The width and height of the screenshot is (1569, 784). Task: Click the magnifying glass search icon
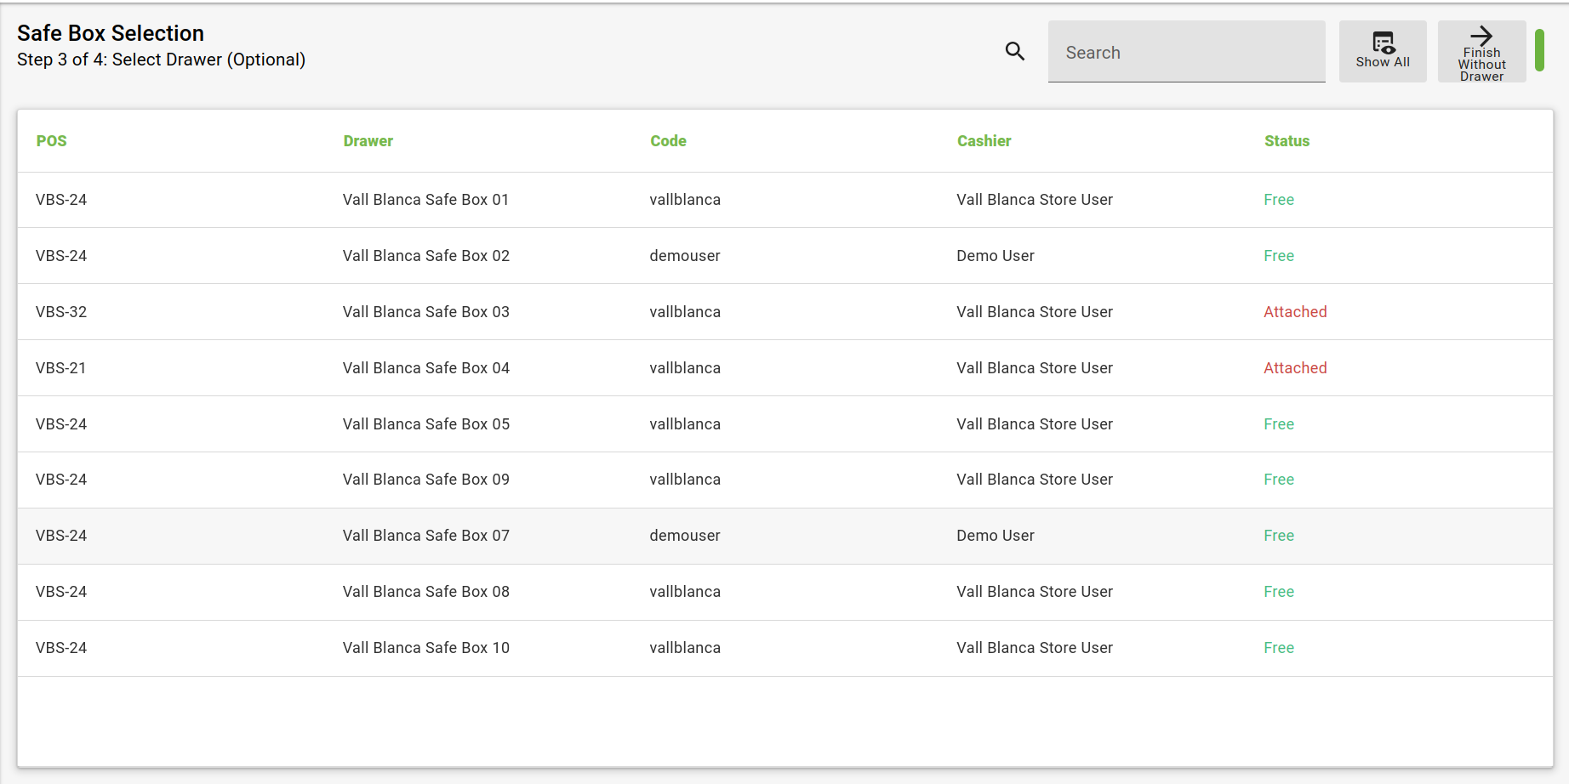[1014, 51]
